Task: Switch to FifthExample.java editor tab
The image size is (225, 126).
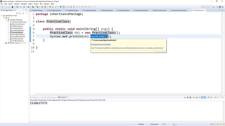Action: point(106,10)
